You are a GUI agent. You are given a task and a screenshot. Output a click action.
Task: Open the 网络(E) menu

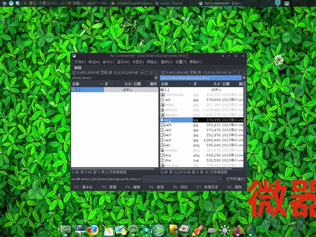tap(153, 62)
